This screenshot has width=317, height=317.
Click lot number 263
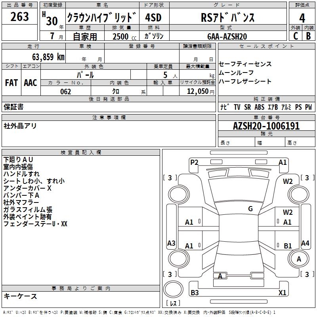(19, 17)
